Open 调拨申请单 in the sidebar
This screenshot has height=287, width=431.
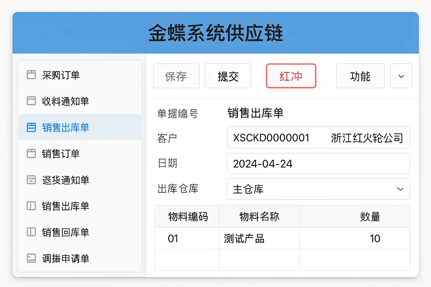[x=80, y=258]
